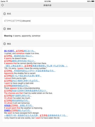Open sentence linked above 'it will rain tomorrow'

17,101
